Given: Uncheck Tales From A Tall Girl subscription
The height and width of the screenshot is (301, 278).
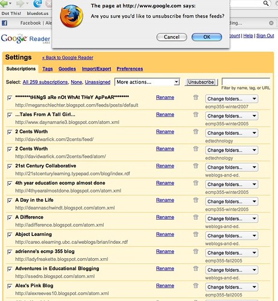Looking at the screenshot, I should [10, 115].
